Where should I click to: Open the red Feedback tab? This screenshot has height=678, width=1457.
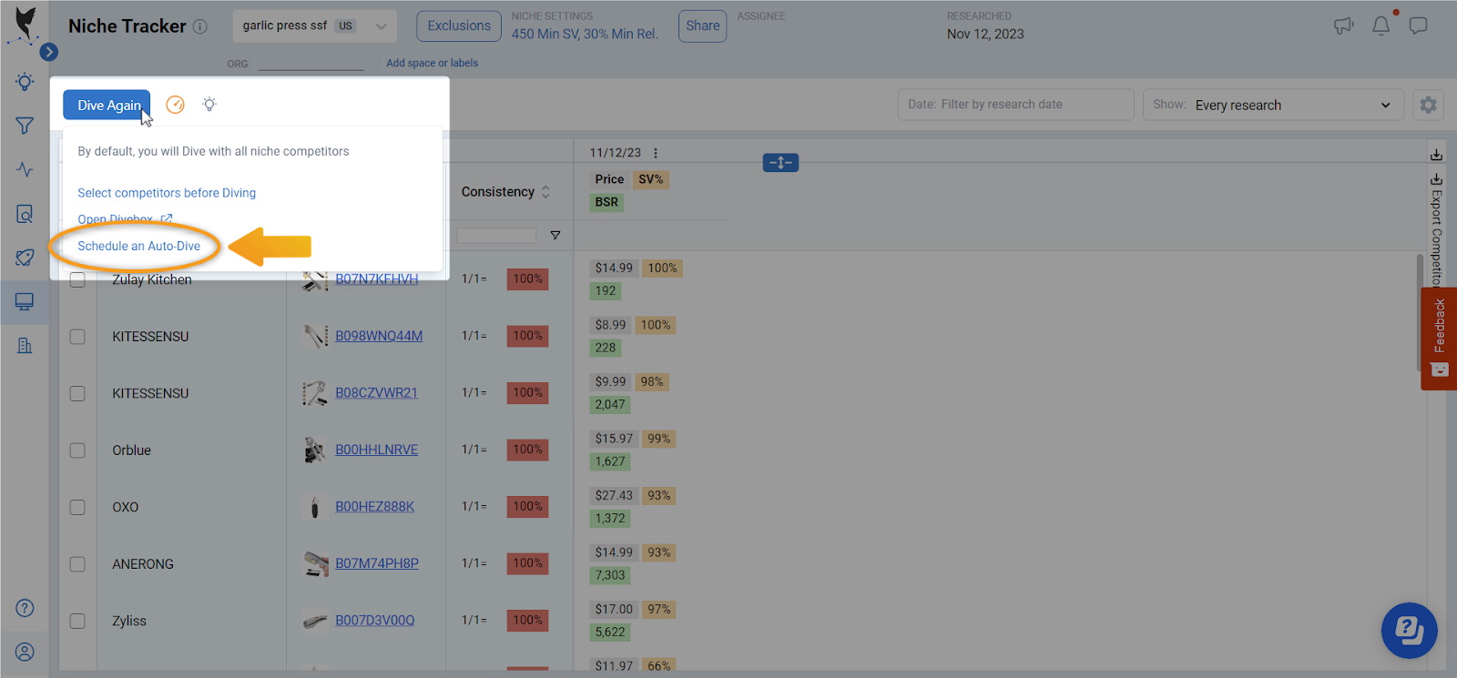tap(1439, 339)
